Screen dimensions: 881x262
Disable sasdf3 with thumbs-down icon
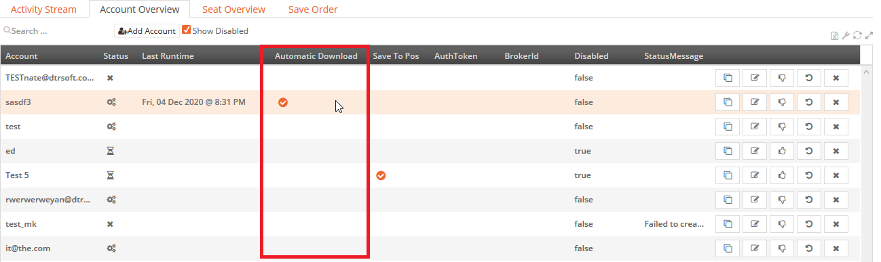[x=782, y=102]
